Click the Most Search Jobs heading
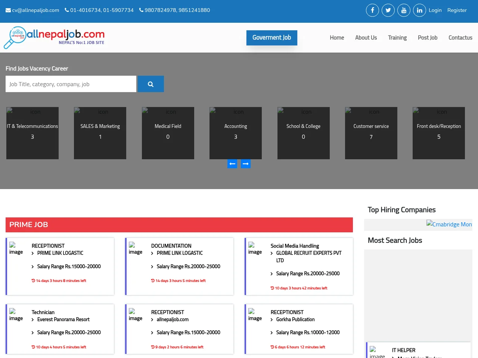The height and width of the screenshot is (358, 478). point(395,241)
